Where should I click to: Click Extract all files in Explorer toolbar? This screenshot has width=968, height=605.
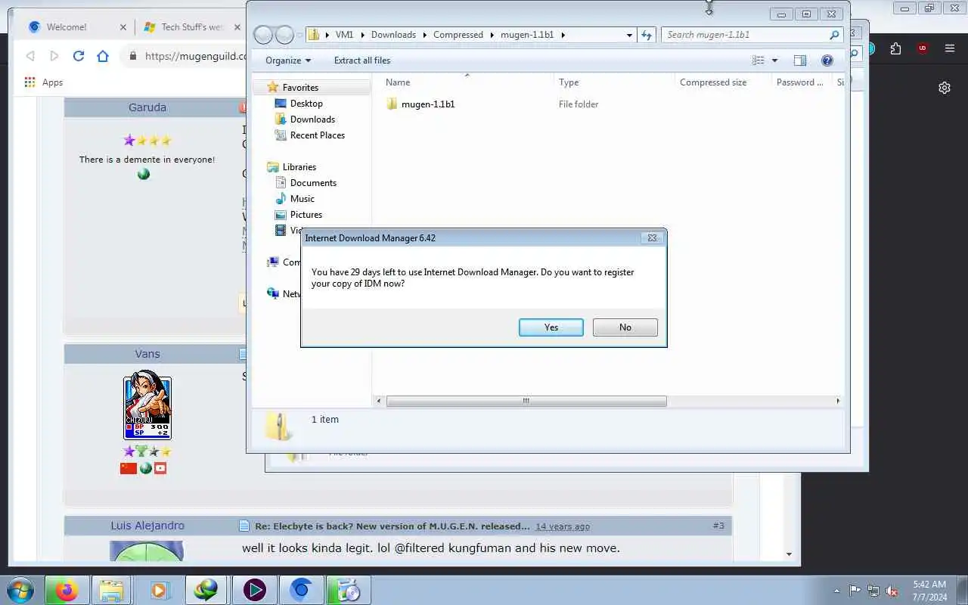point(362,60)
